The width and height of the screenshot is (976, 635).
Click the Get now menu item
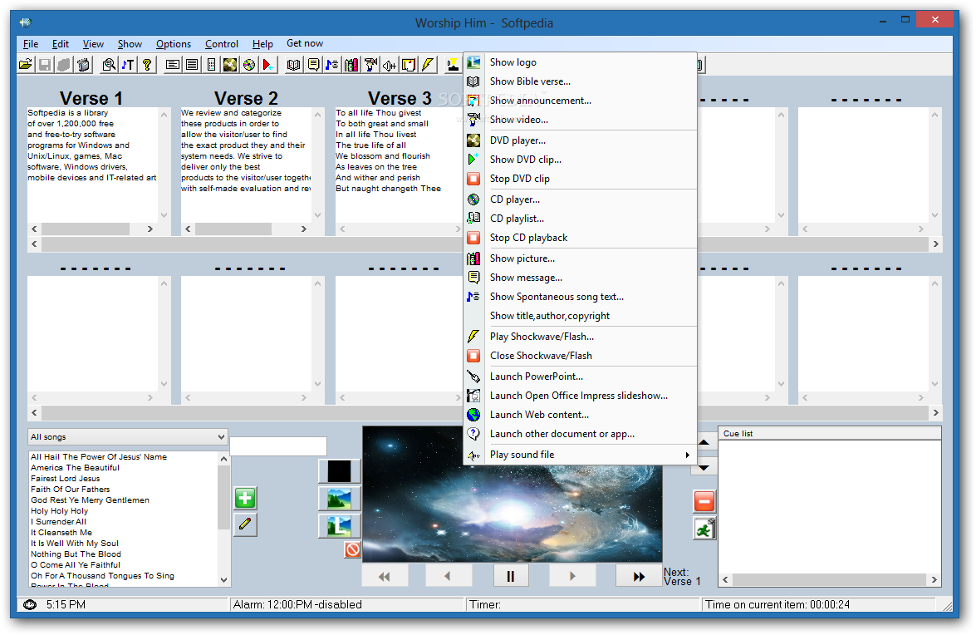coord(305,43)
